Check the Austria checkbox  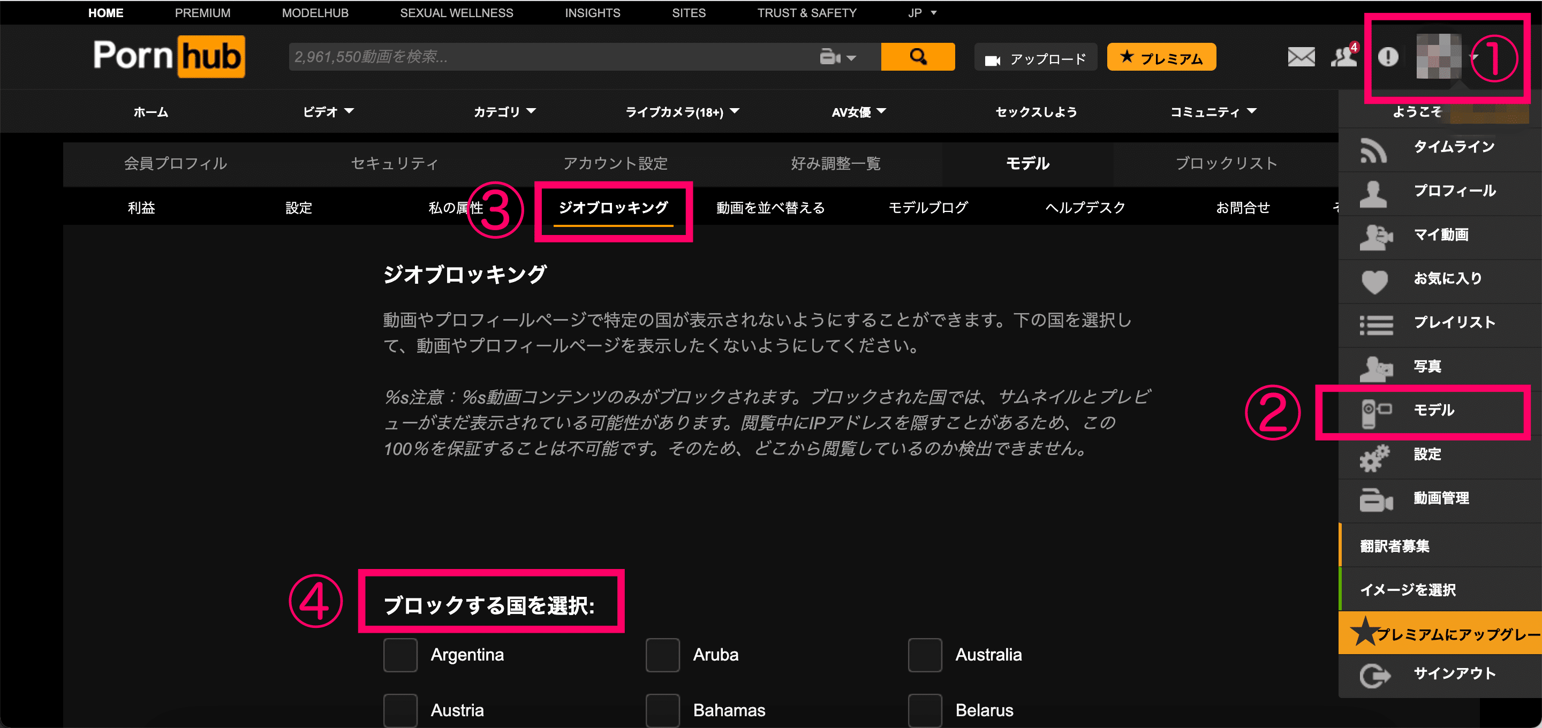point(400,710)
